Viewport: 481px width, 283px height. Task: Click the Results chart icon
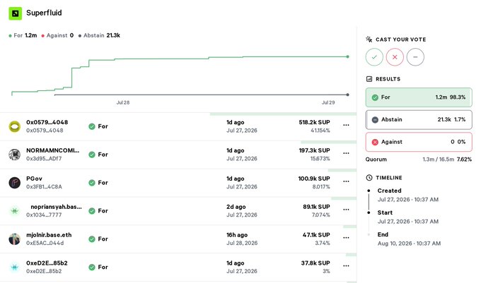(369, 79)
